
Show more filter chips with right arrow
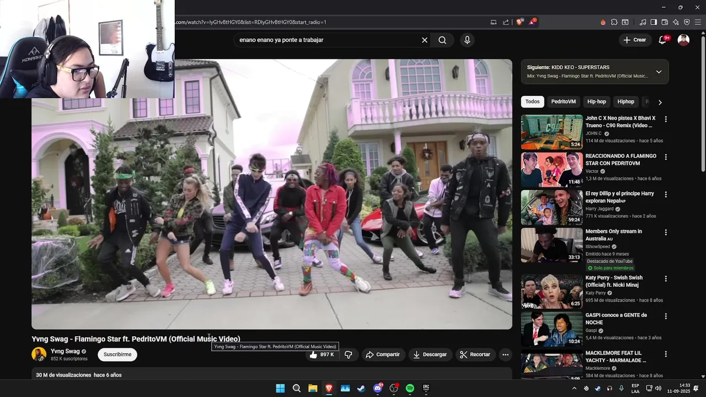[x=660, y=102]
